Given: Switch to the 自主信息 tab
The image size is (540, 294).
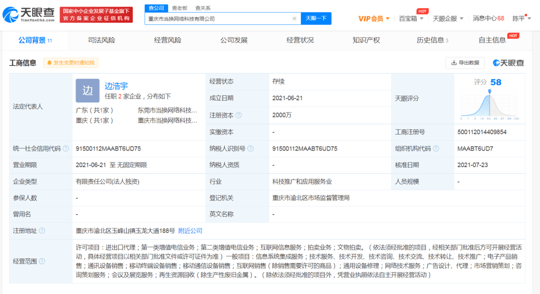Looking at the screenshot, I should 492,40.
